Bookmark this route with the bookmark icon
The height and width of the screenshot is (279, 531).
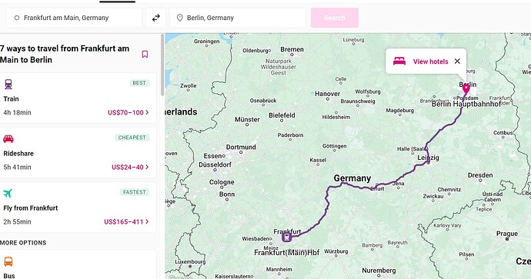[x=145, y=54]
